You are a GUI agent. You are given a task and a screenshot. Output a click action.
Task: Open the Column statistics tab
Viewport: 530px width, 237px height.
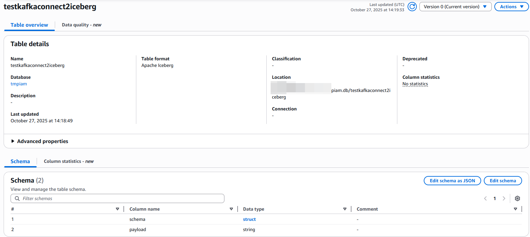pyautogui.click(x=69, y=161)
